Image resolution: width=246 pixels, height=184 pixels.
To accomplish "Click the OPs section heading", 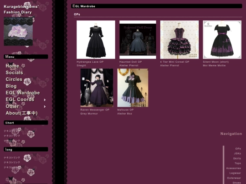I will (x=77, y=15).
